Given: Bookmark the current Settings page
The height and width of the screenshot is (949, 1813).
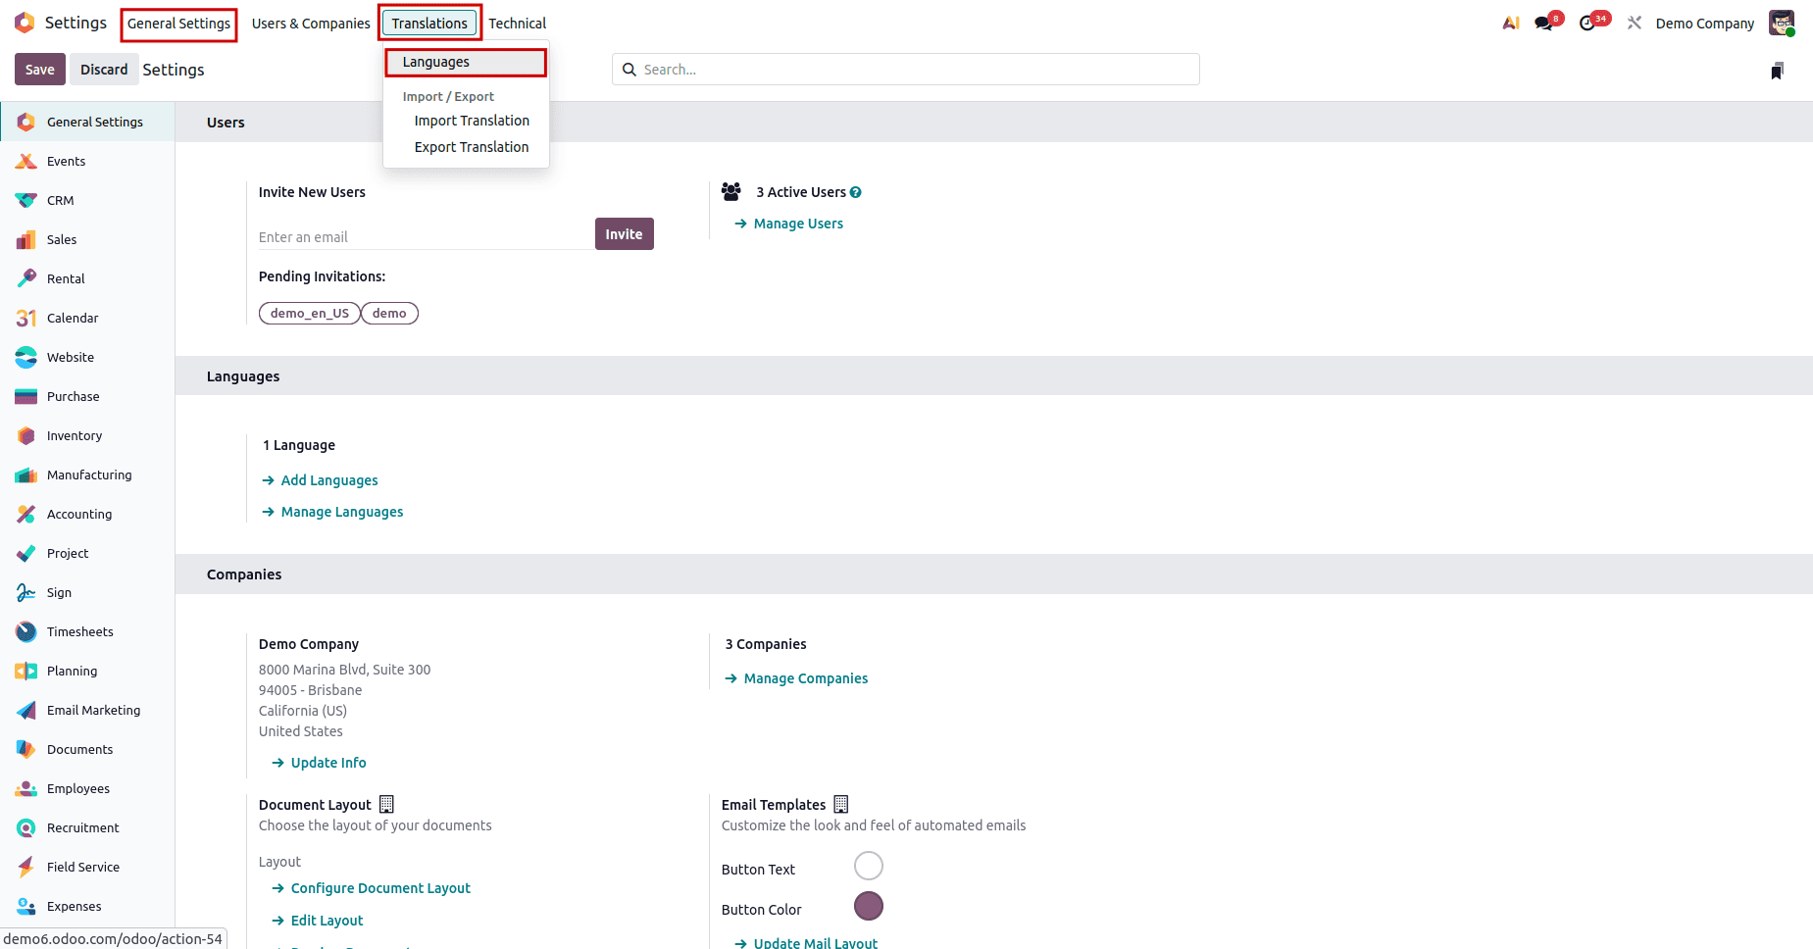Looking at the screenshot, I should click(x=1778, y=70).
